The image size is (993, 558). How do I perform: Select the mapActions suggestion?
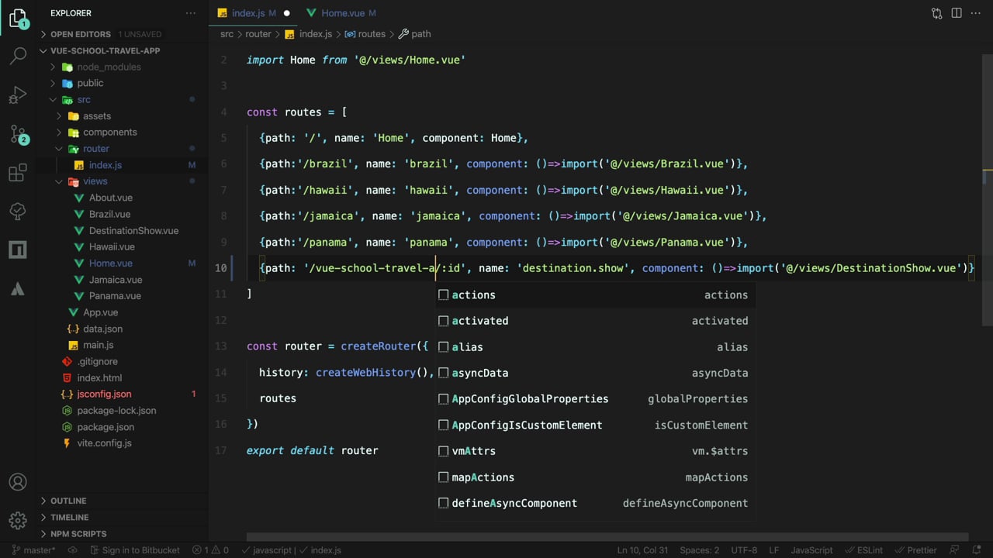595,477
